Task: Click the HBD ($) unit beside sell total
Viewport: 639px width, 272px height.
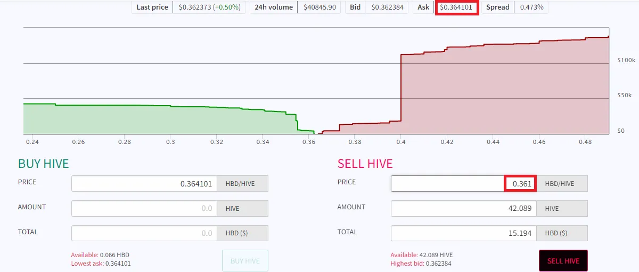Action: 562,233
